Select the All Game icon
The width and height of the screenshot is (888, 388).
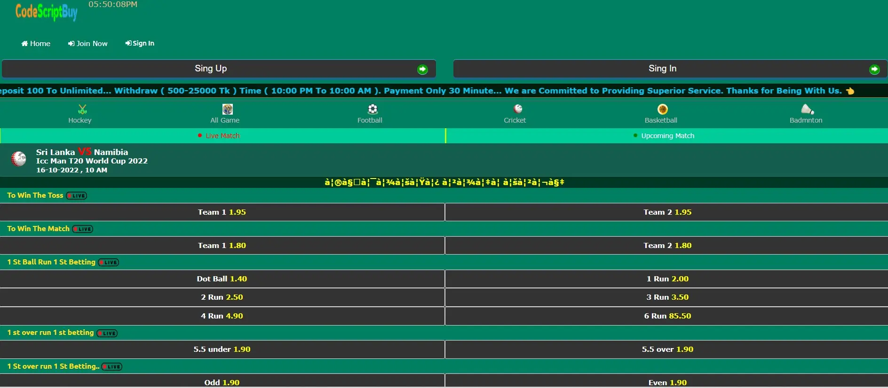click(228, 109)
